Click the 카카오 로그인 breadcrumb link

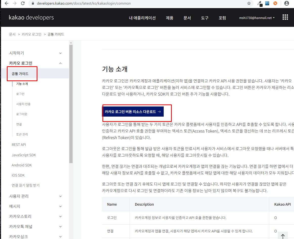pos(31,34)
